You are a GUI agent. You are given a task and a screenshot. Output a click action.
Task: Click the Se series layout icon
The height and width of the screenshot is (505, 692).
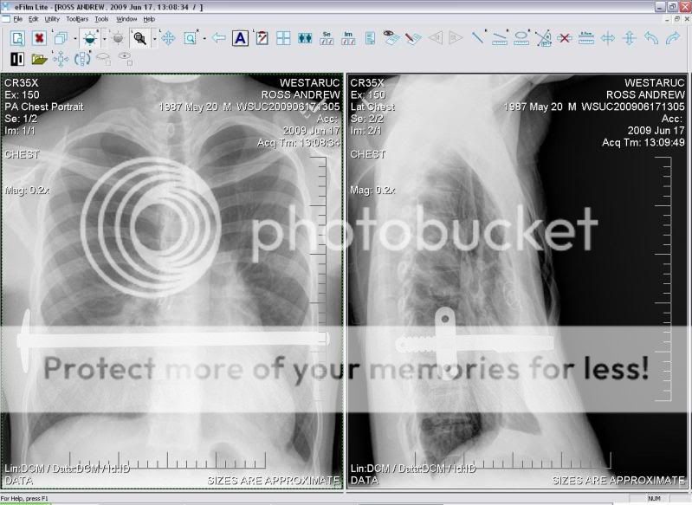coord(327,38)
